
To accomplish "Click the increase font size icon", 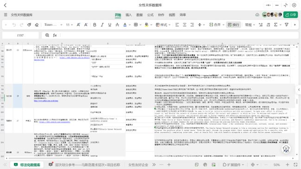I will coord(78,25).
